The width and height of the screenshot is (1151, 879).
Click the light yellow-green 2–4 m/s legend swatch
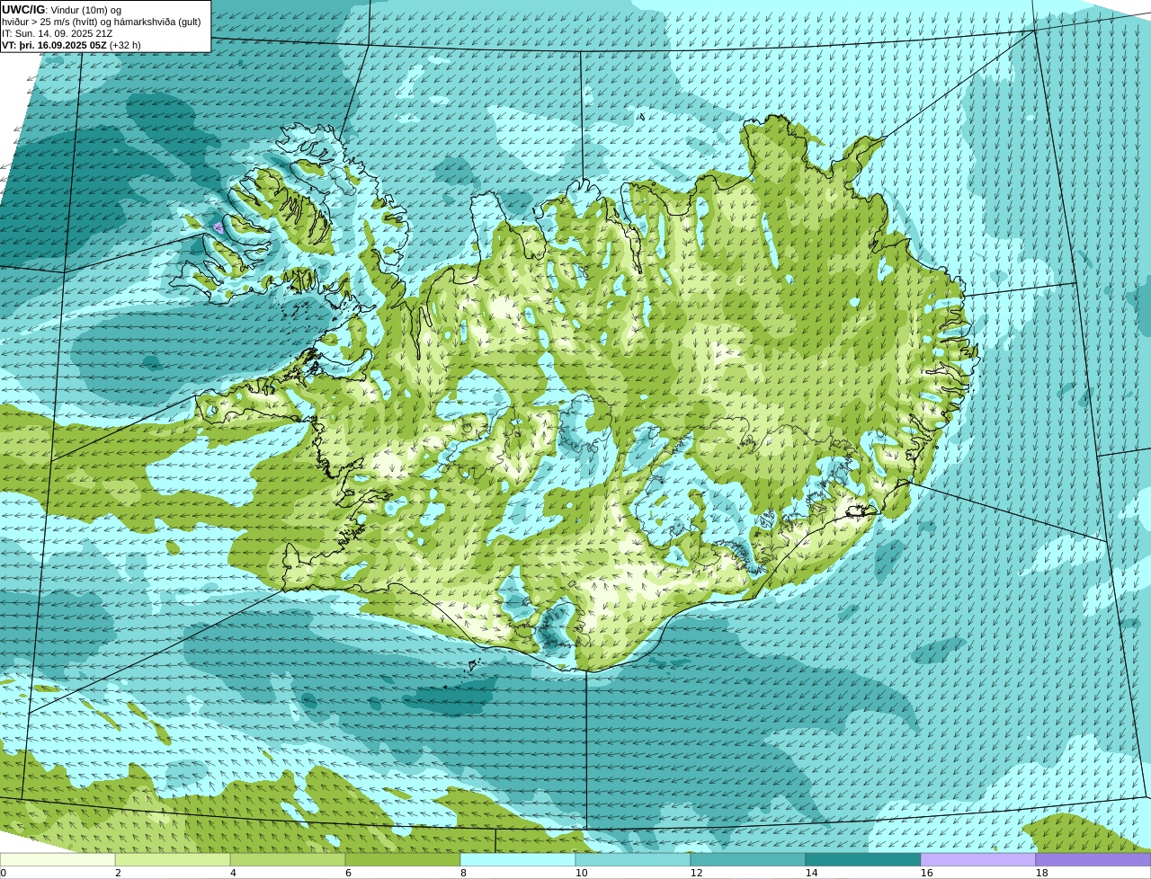(173, 860)
